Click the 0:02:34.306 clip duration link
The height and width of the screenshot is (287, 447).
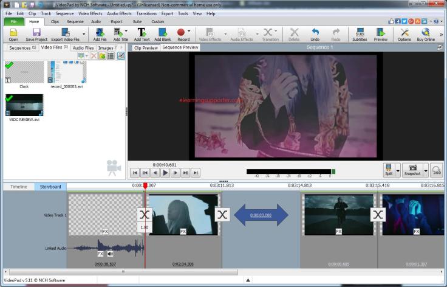tap(183, 264)
